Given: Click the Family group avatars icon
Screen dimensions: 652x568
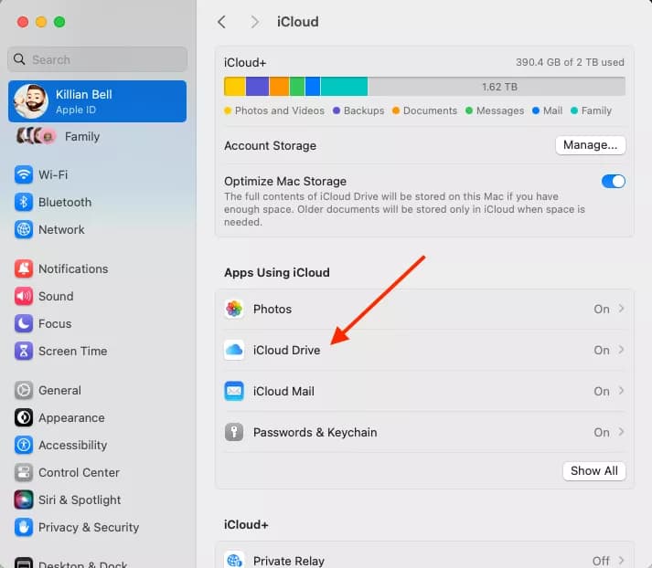Looking at the screenshot, I should tap(36, 136).
